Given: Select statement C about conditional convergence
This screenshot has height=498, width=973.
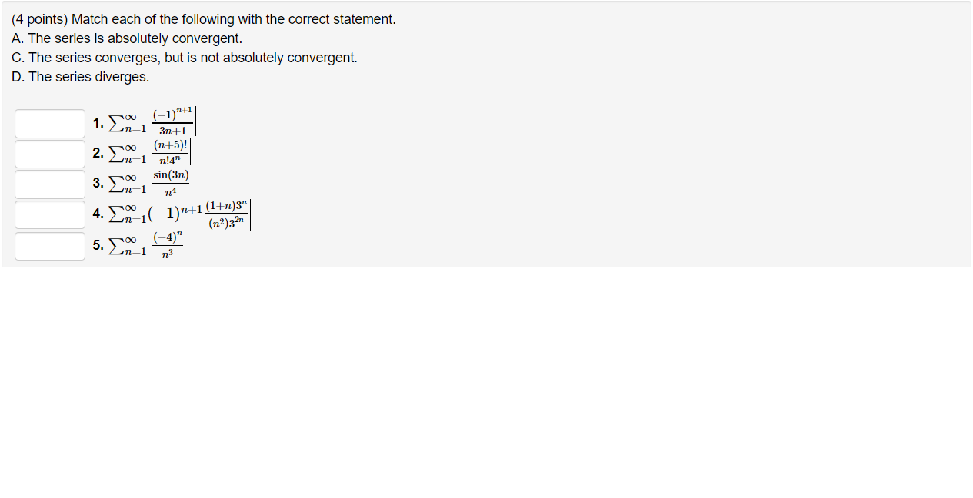Looking at the screenshot, I should coord(183,57).
